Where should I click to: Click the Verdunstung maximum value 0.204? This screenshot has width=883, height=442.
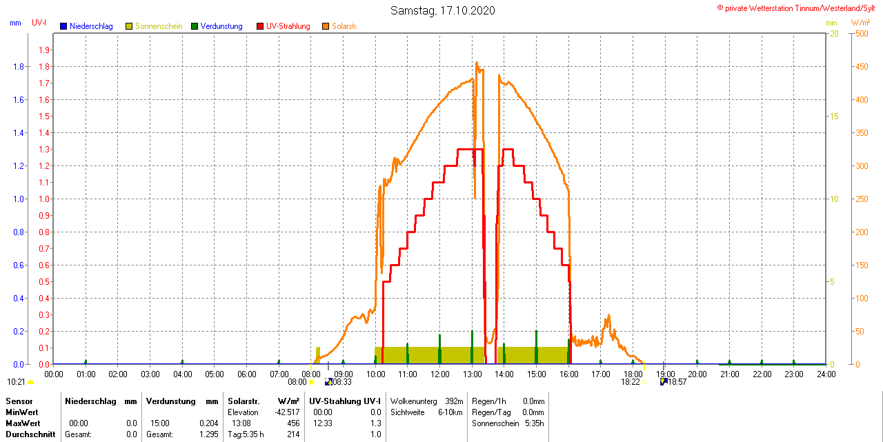click(208, 423)
